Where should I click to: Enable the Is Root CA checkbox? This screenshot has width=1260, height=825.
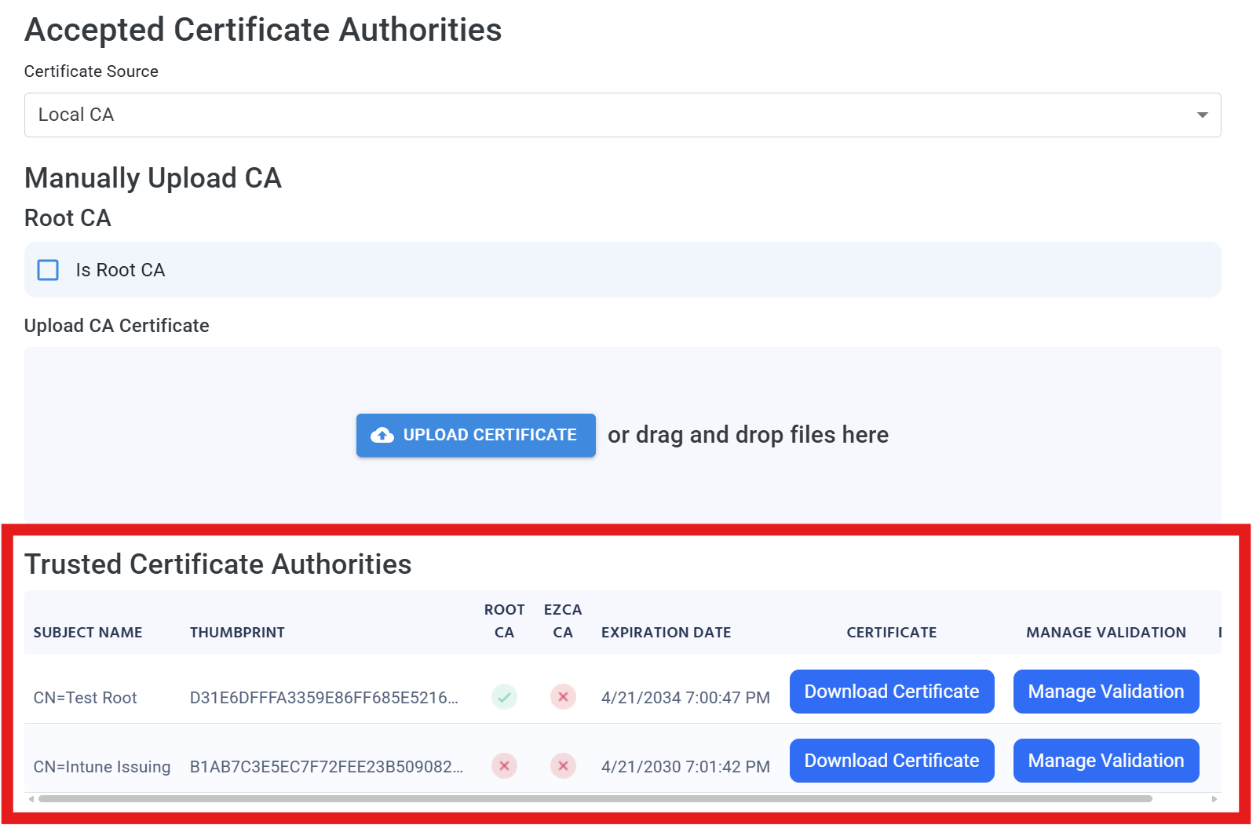point(48,269)
